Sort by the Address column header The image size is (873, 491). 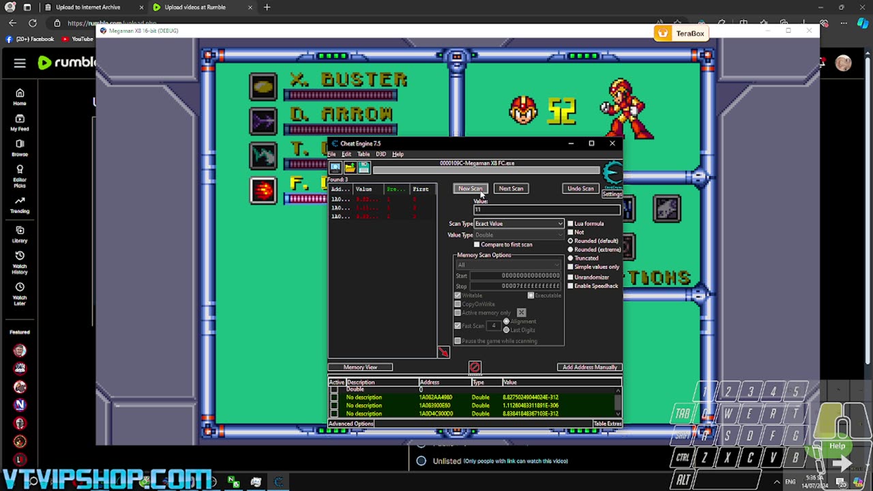click(x=445, y=382)
